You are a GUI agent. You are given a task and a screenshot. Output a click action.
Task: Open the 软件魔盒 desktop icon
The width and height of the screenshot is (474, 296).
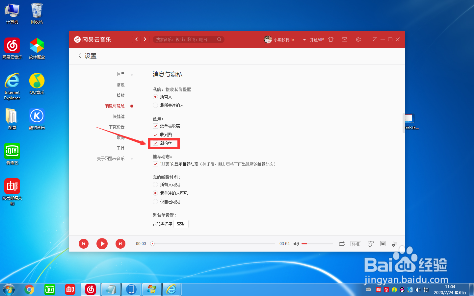click(x=37, y=48)
